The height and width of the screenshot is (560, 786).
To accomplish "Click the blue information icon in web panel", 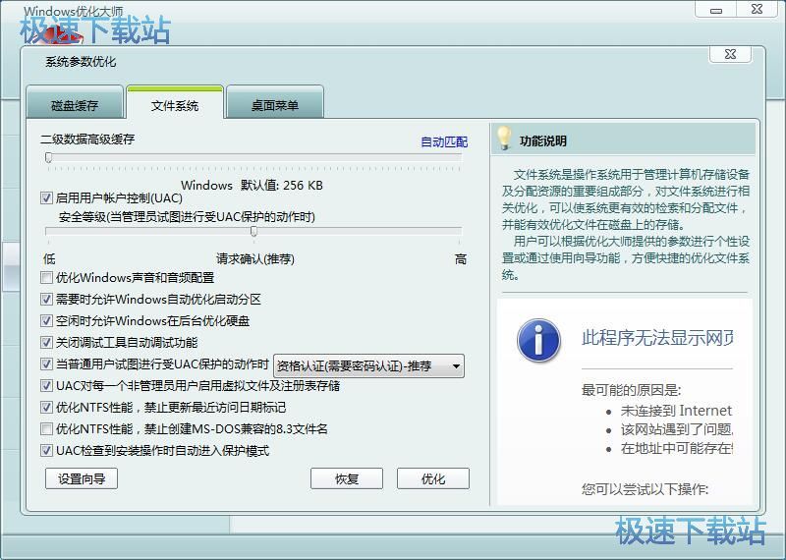I will click(x=538, y=340).
